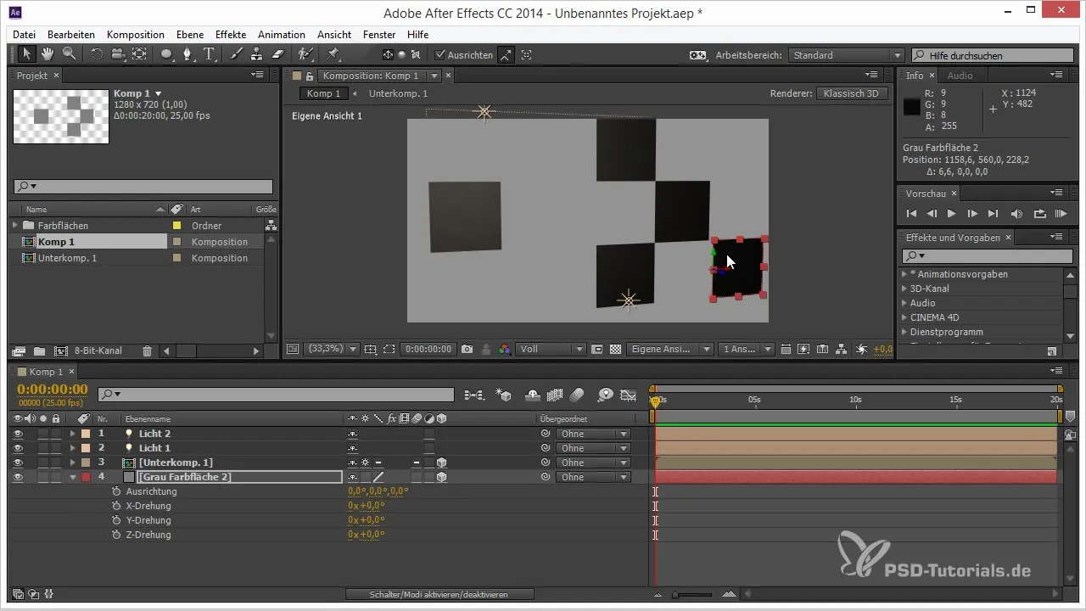Enable motion blur for timeline
Viewport: 1086px width, 611px height.
(578, 395)
